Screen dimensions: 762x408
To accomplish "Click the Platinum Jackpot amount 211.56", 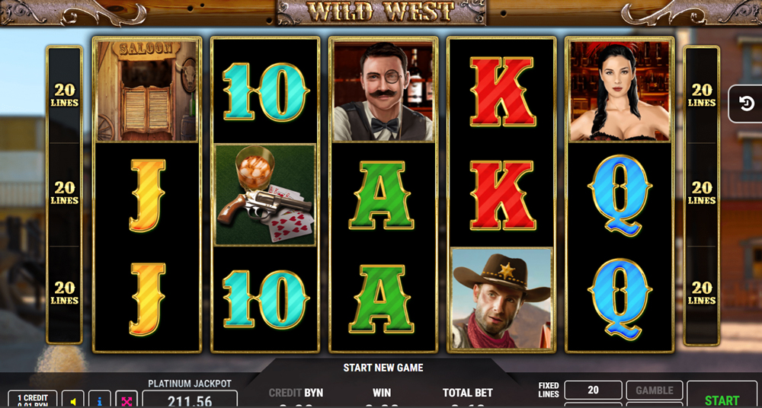I will 190,401.
